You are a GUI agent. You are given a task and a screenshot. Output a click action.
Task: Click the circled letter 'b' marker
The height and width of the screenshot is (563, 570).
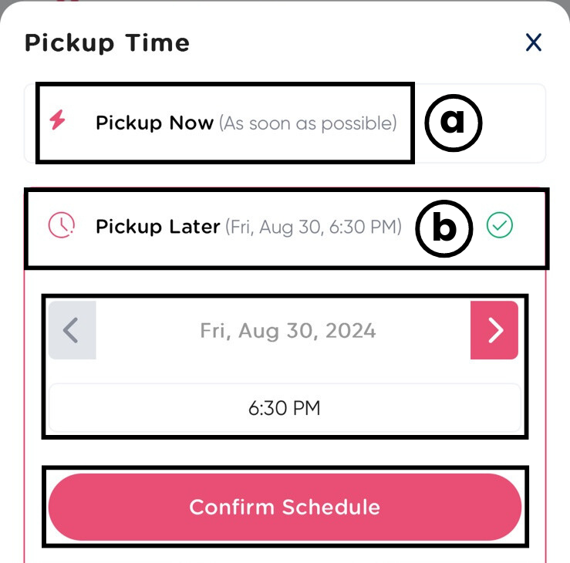[x=444, y=228]
